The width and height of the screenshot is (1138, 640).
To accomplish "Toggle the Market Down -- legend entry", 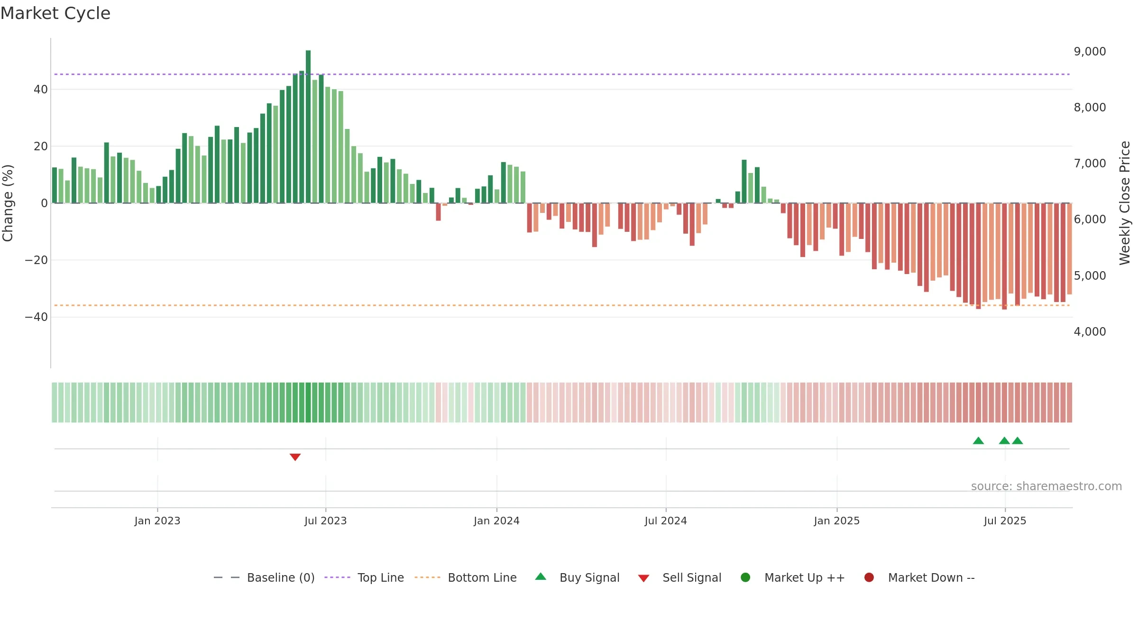I will pyautogui.click(x=919, y=577).
